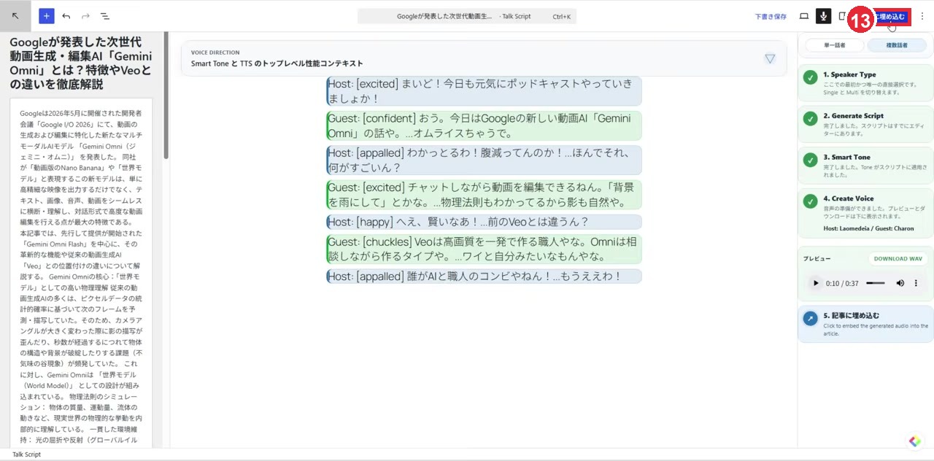Image resolution: width=934 pixels, height=461 pixels.
Task: Select Guest line チャットしながら動画を編集できるねん
Action: (484, 195)
